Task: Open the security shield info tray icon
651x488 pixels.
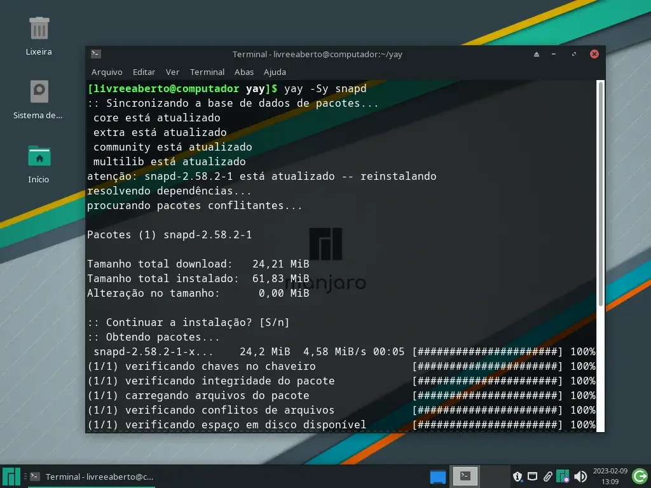Action: 517,477
